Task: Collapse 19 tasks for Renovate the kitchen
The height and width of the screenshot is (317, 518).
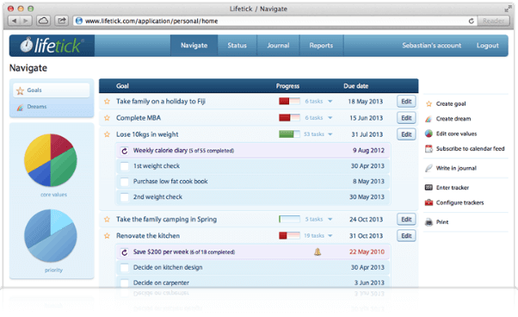Action: [x=318, y=236]
